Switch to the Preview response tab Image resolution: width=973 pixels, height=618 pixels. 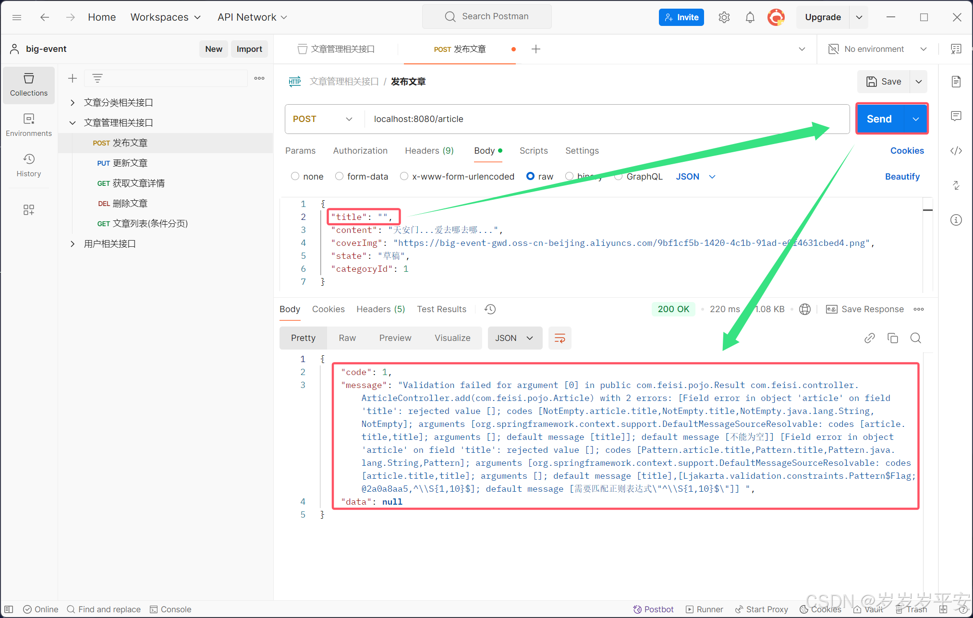395,338
